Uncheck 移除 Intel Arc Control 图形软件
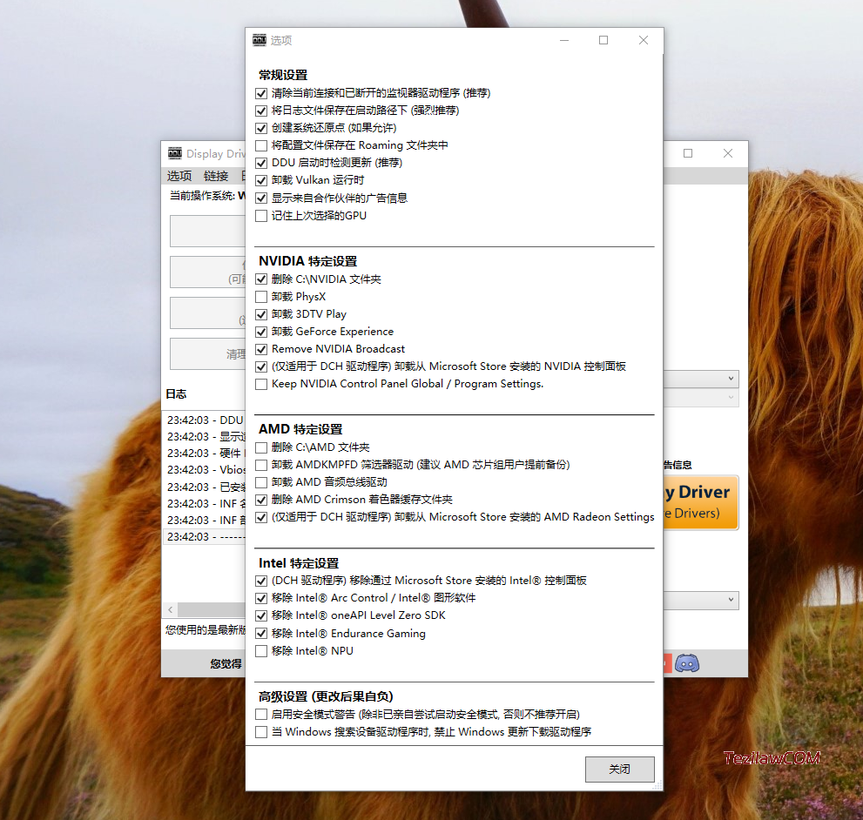This screenshot has height=820, width=863. [261, 599]
